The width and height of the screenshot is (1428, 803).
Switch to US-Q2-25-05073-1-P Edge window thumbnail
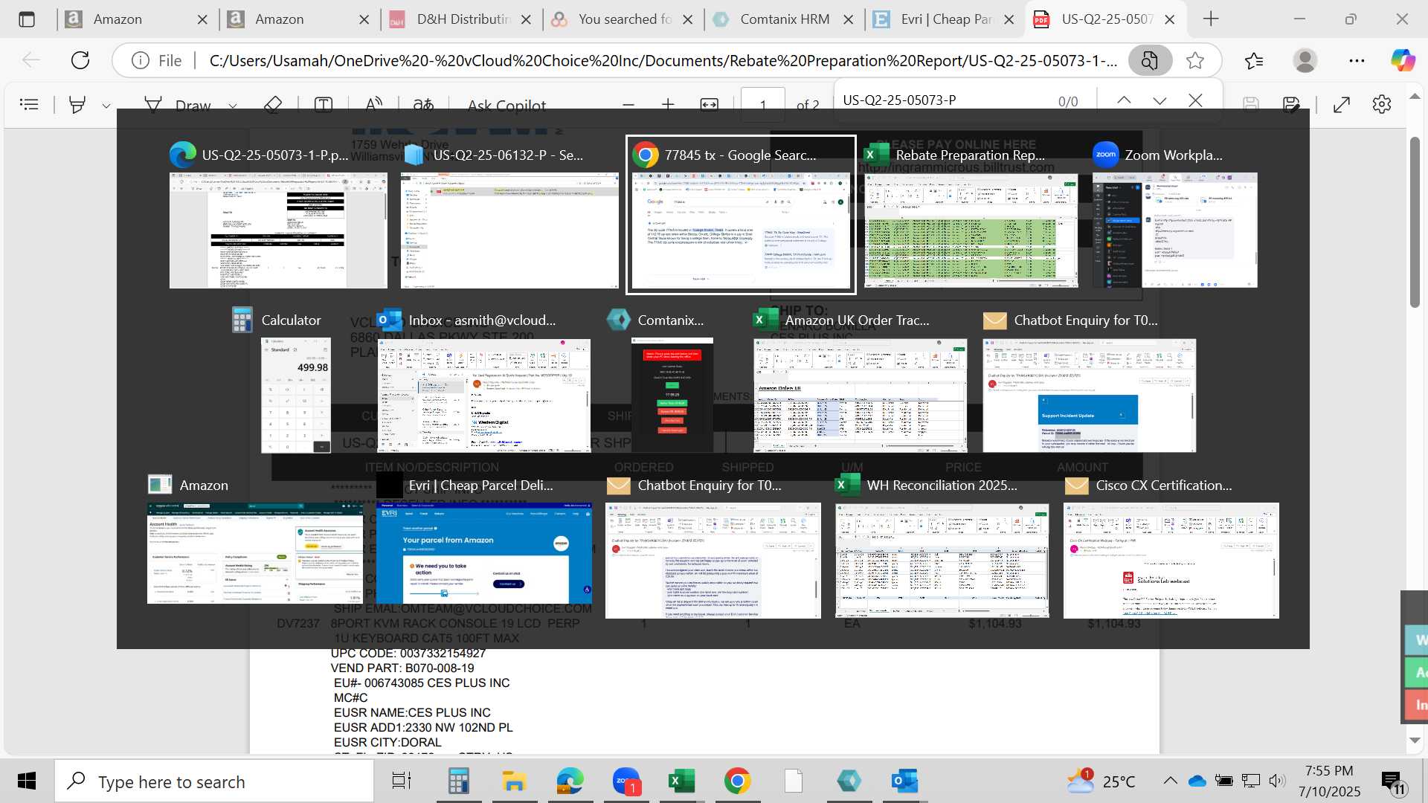click(278, 230)
